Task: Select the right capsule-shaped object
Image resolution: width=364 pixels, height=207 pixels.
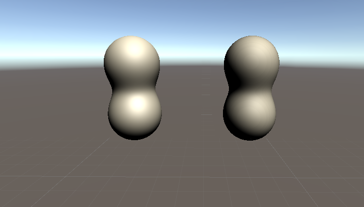Action: coord(251,88)
